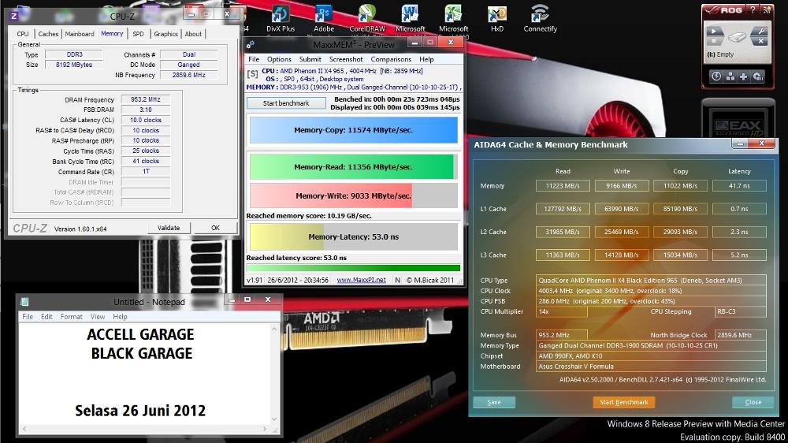Click Notepad vertical scrollbar down arrow

coord(274,419)
